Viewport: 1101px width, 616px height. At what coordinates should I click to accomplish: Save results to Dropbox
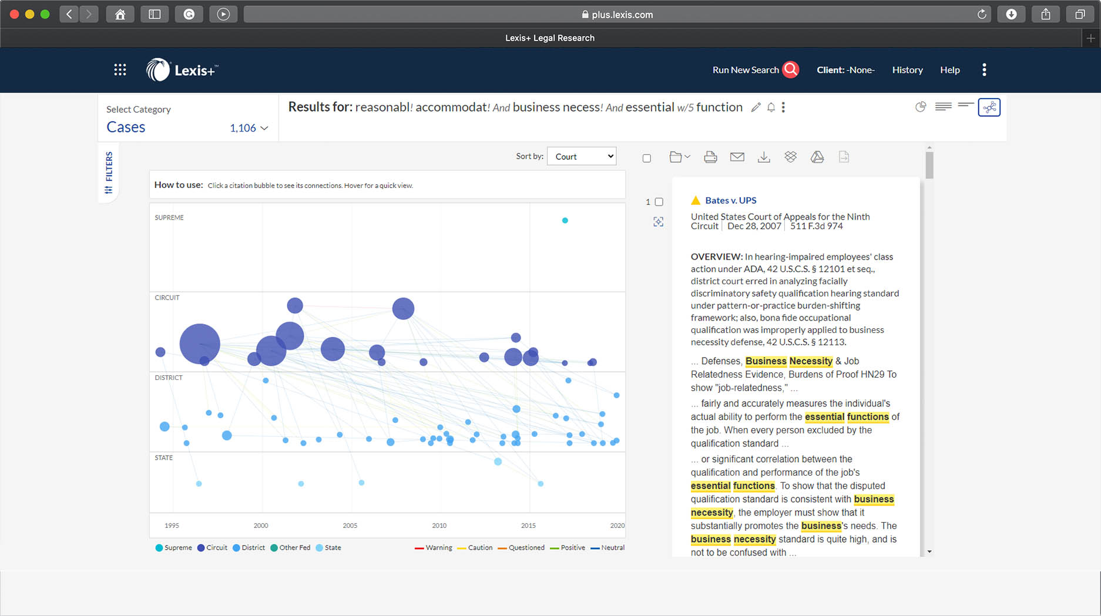(790, 157)
